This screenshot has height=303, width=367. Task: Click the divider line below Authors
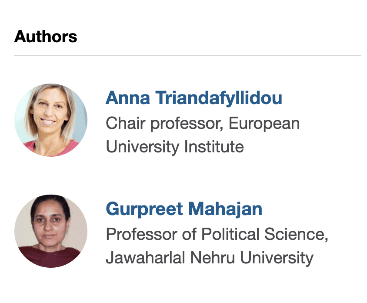(187, 56)
